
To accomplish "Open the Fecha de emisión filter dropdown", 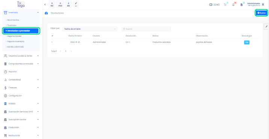I will pos(90,29).
